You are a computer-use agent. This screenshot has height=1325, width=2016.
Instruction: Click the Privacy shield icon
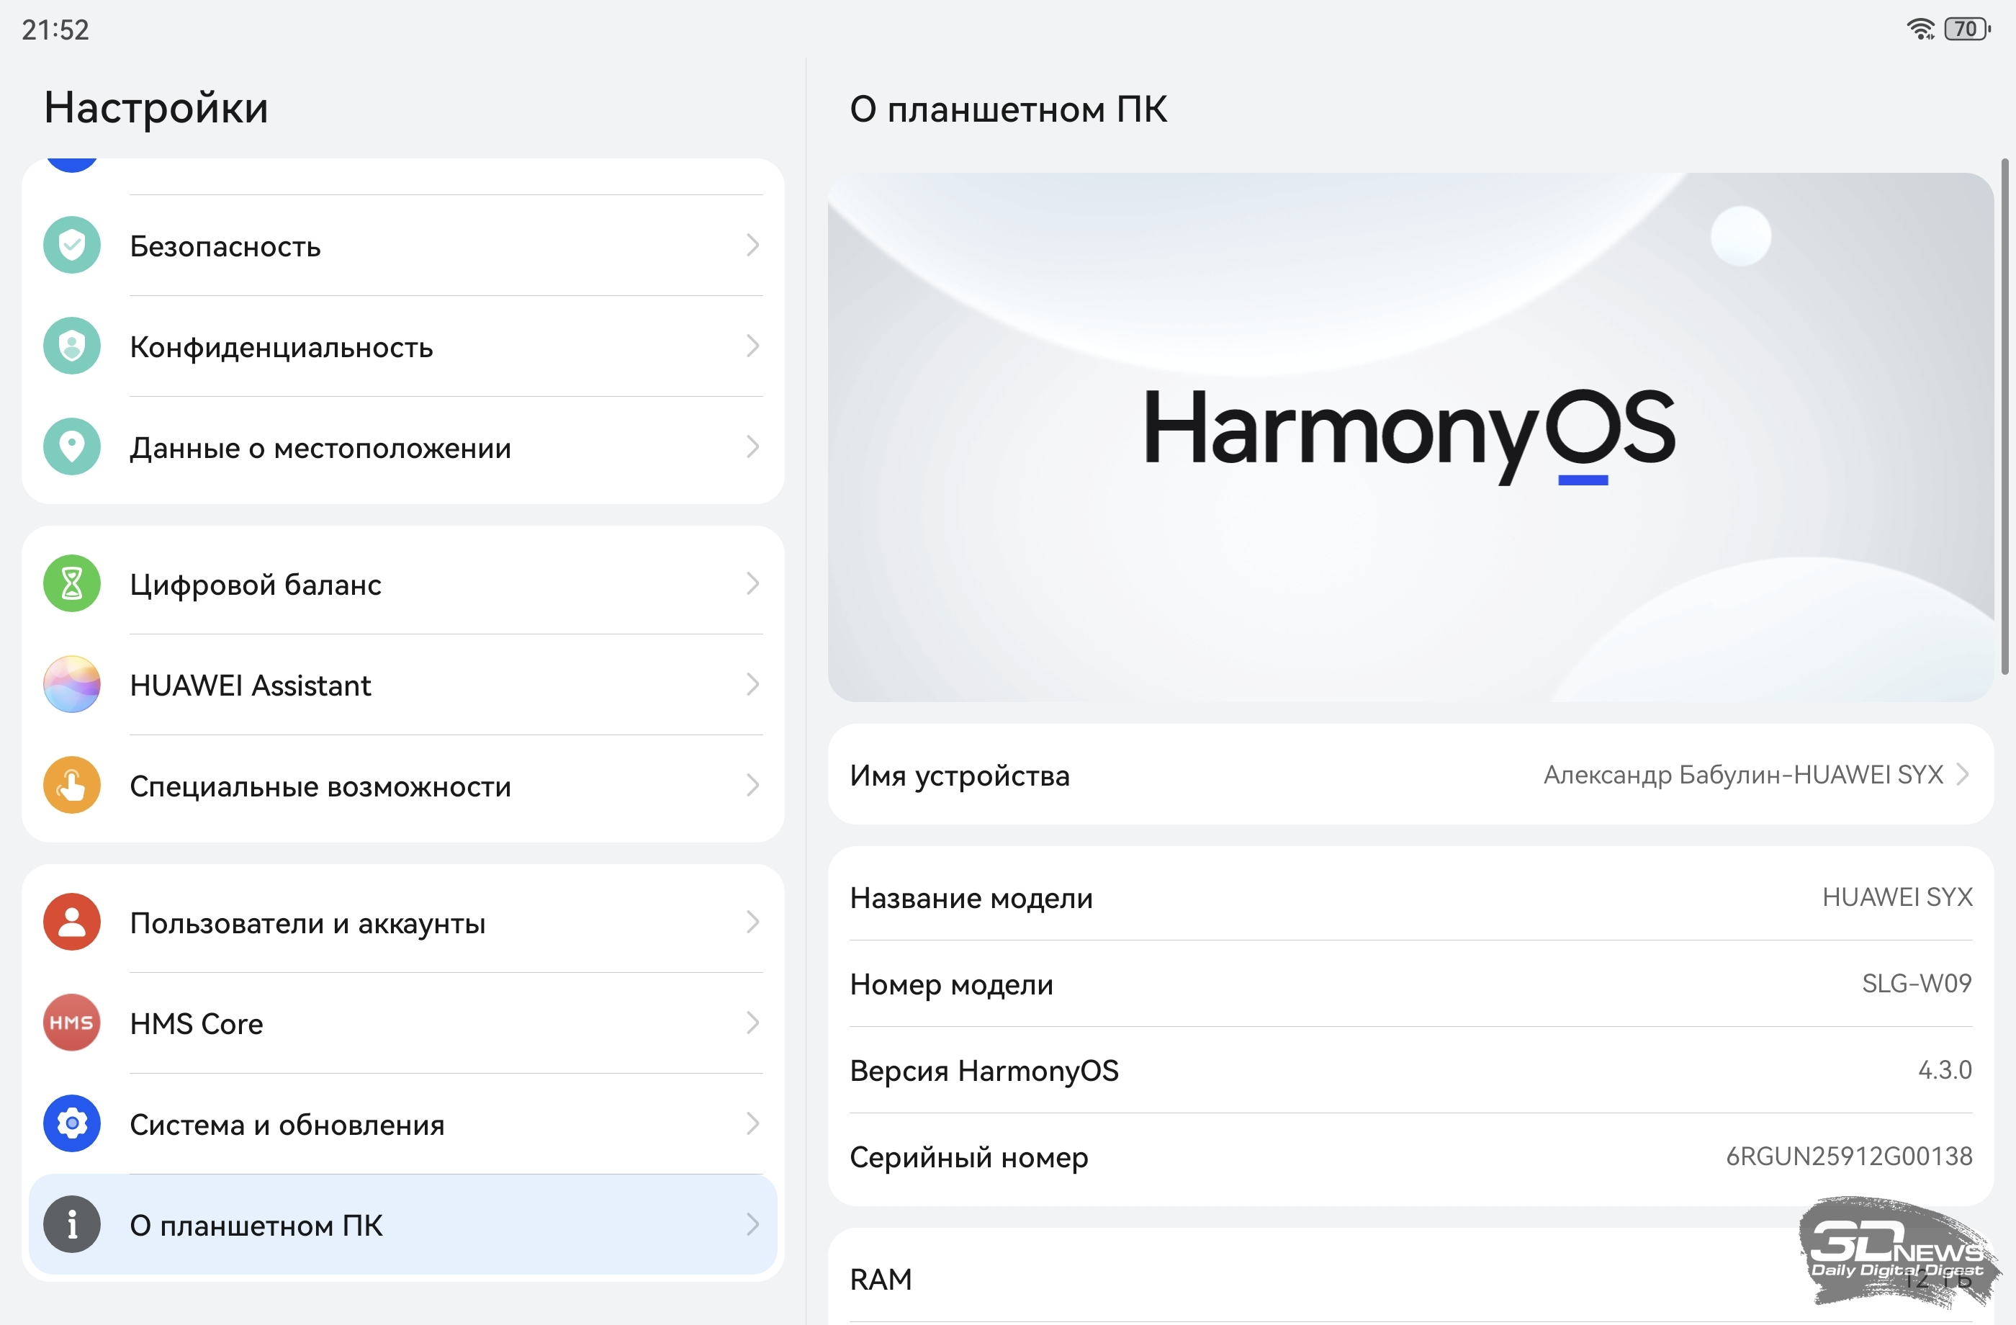[72, 346]
